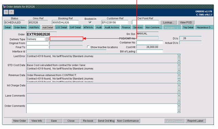Viewport: 218px width, 129px height.
Task: Click the View Info button
Action: coord(37,121)
